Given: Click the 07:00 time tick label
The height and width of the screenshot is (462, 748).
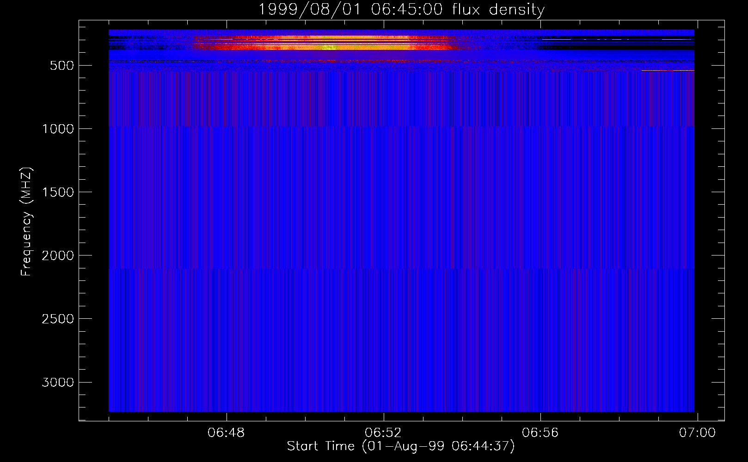Looking at the screenshot, I should tap(697, 433).
